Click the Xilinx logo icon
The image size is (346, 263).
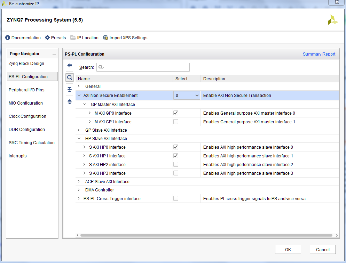click(332, 20)
